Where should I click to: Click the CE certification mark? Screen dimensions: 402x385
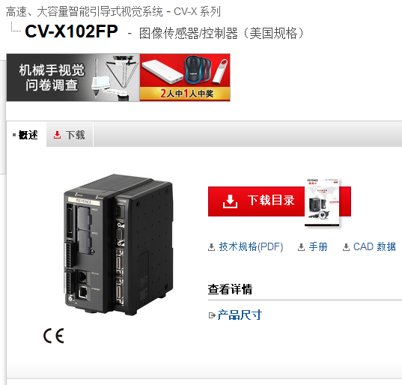click(53, 336)
